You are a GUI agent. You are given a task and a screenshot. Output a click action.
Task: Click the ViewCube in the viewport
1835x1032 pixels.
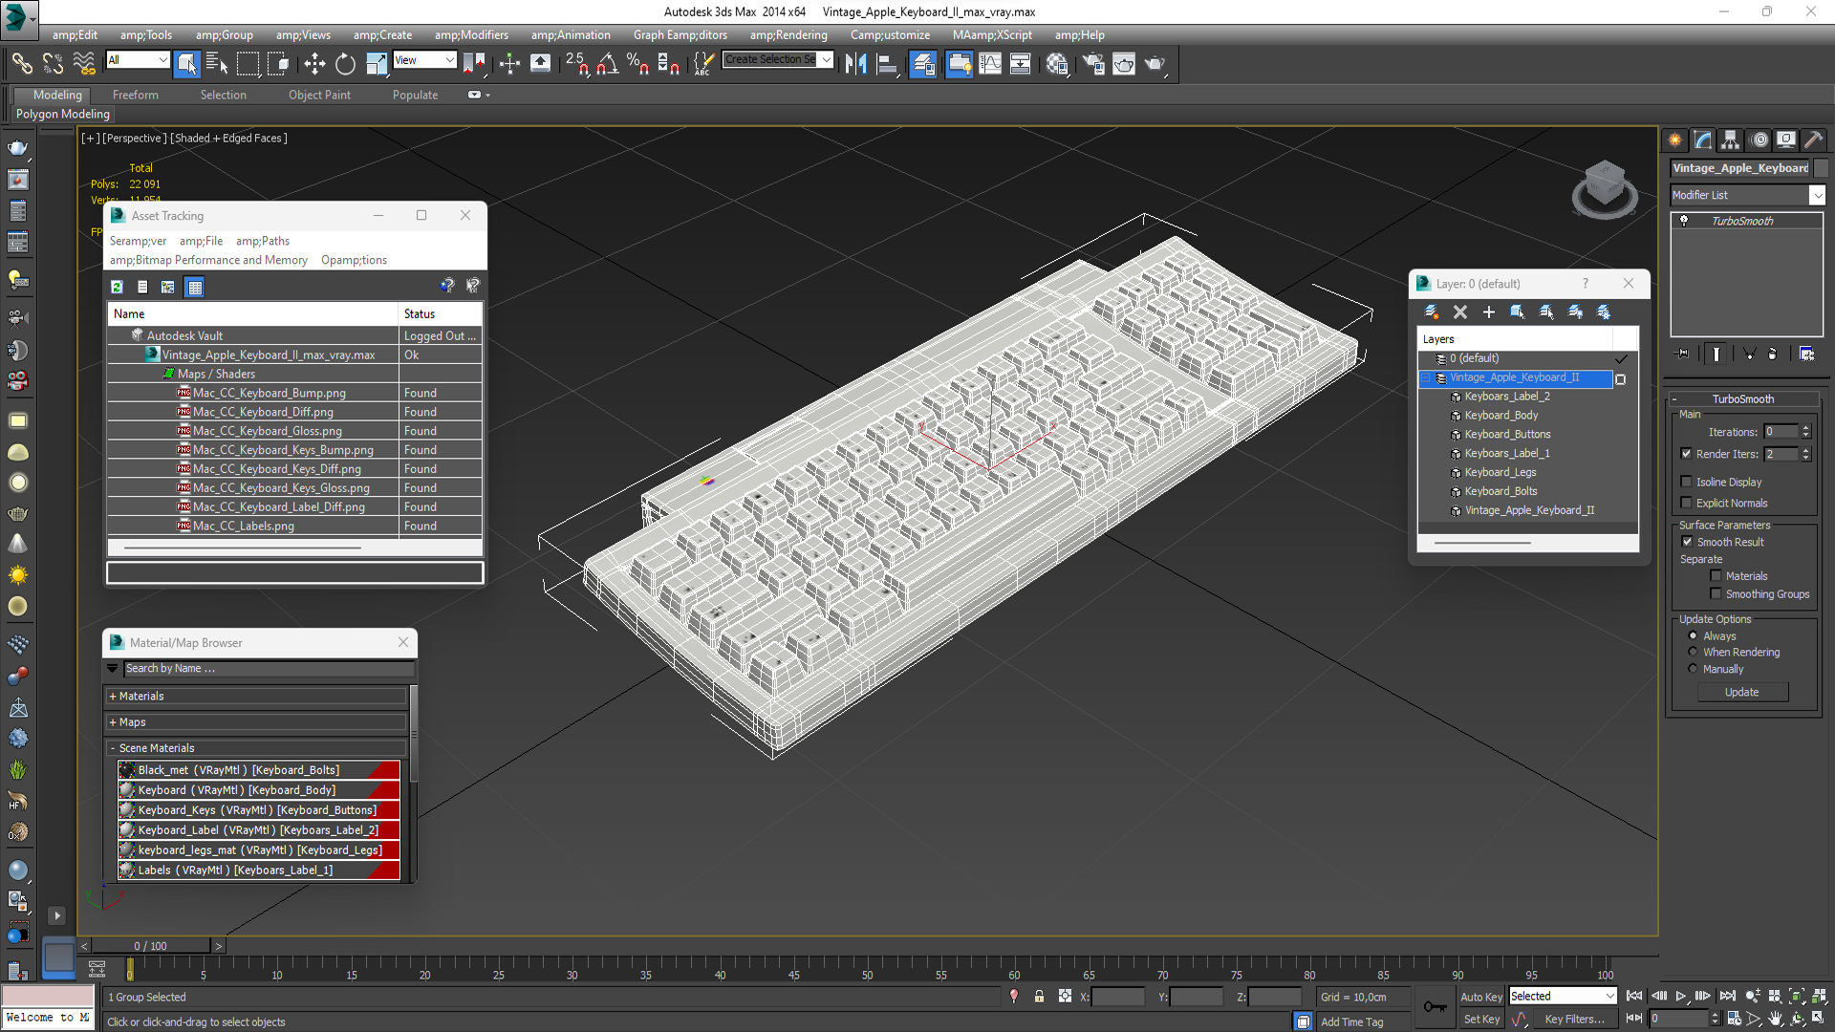coord(1605,188)
